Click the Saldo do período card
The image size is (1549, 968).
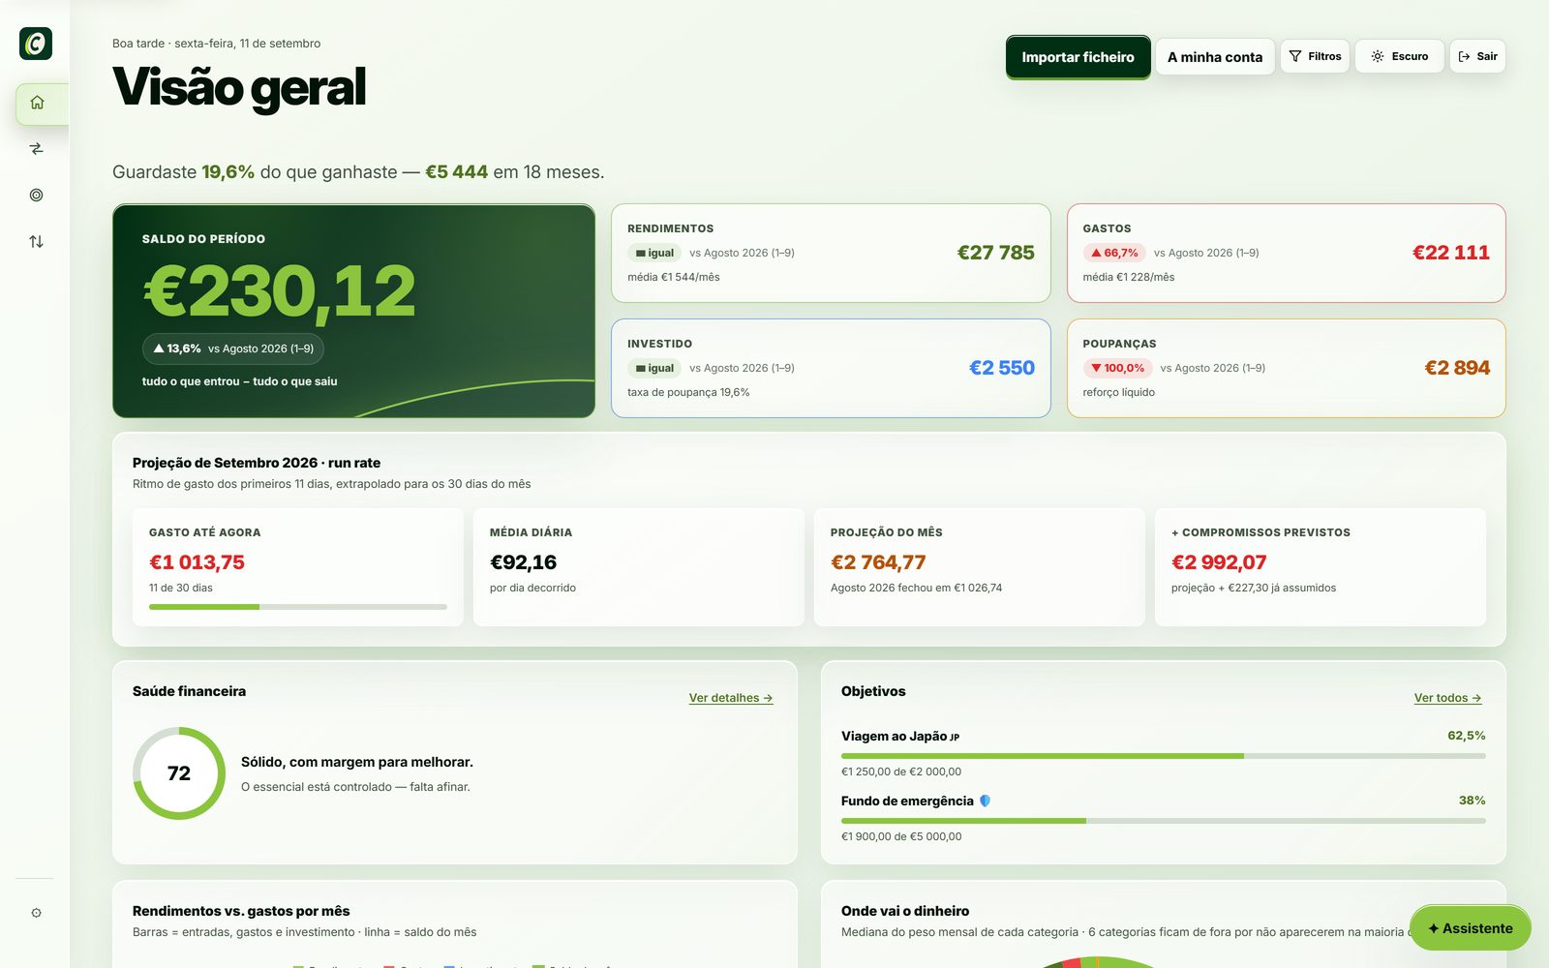pyautogui.click(x=353, y=311)
